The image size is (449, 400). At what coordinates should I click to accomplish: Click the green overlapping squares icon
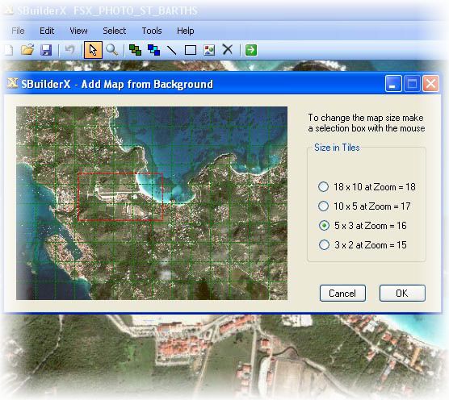click(x=135, y=50)
